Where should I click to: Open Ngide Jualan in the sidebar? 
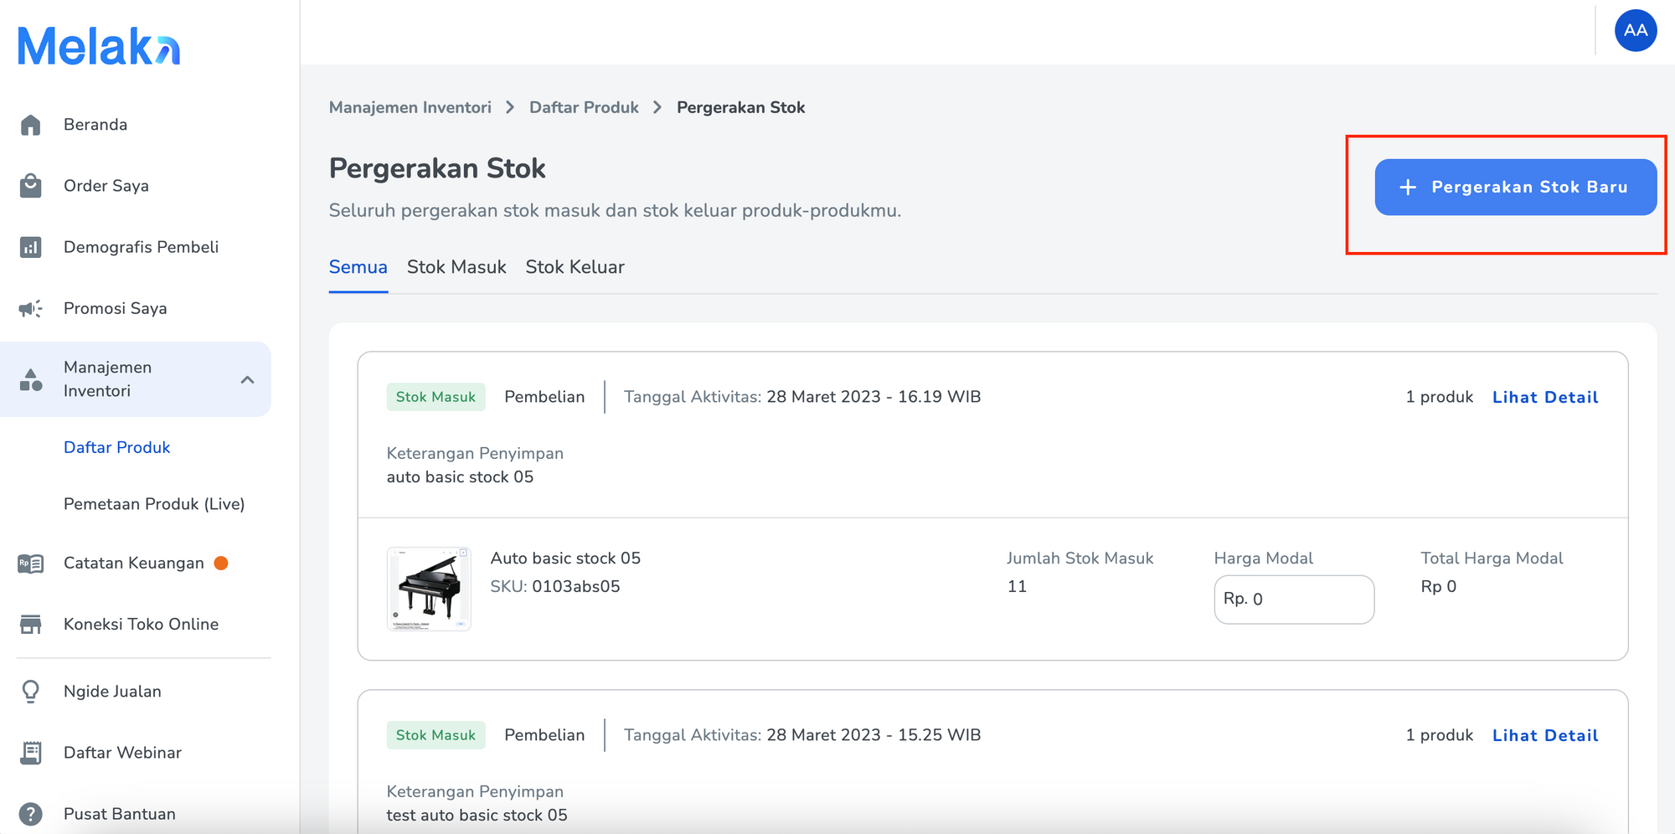pyautogui.click(x=112, y=692)
